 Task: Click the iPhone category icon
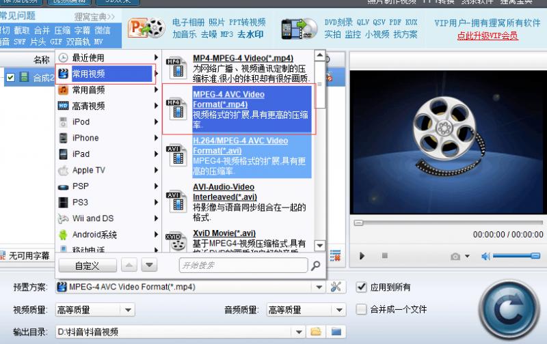click(63, 138)
